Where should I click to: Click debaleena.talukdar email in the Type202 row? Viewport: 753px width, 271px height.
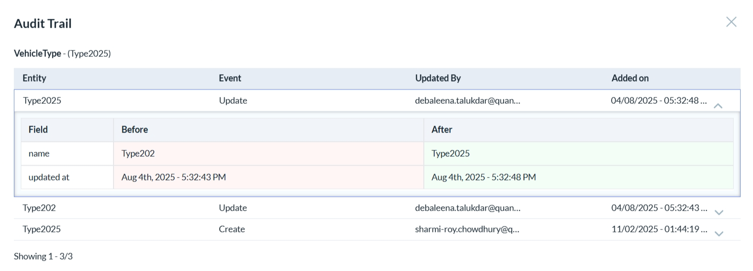point(467,208)
